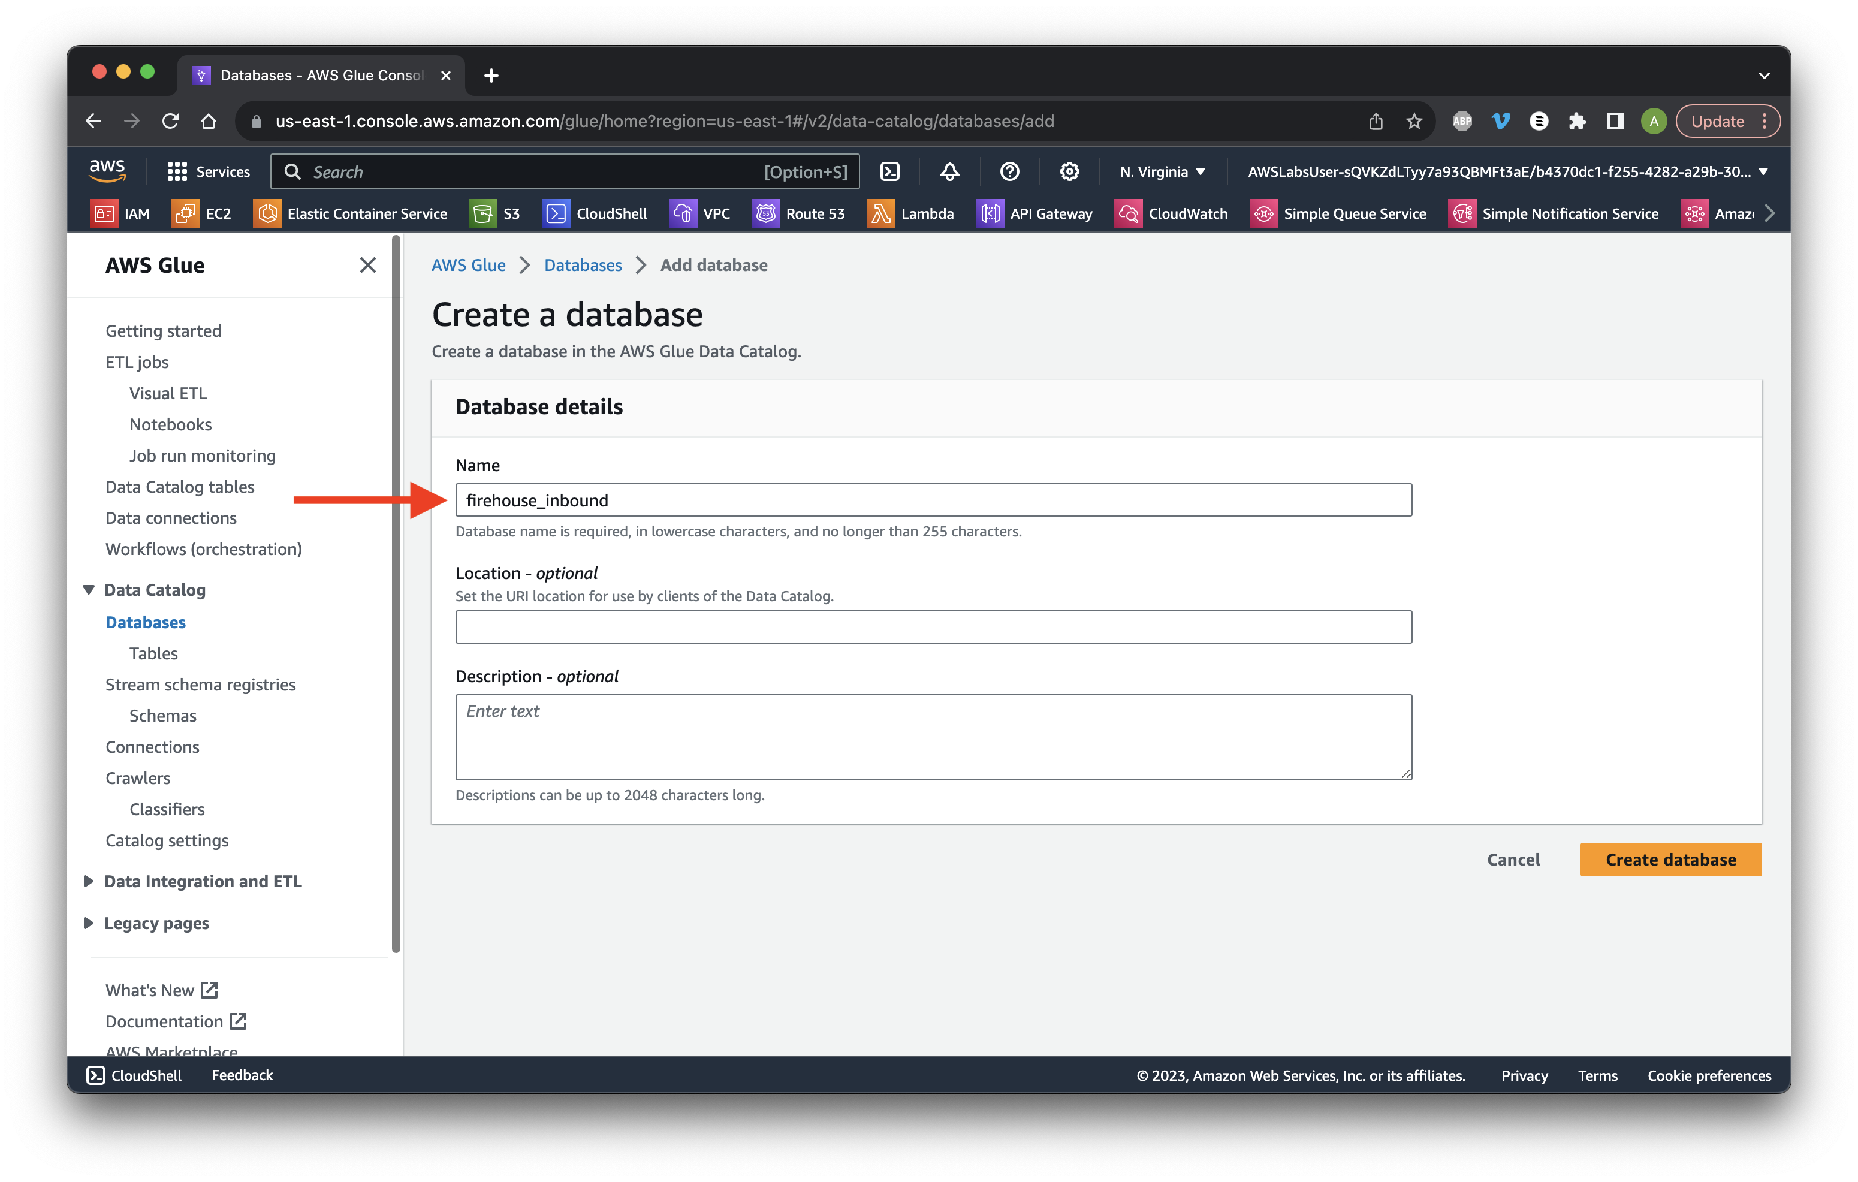Image resolution: width=1858 pixels, height=1182 pixels.
Task: Open the Documentation external link
Action: [x=175, y=1021]
